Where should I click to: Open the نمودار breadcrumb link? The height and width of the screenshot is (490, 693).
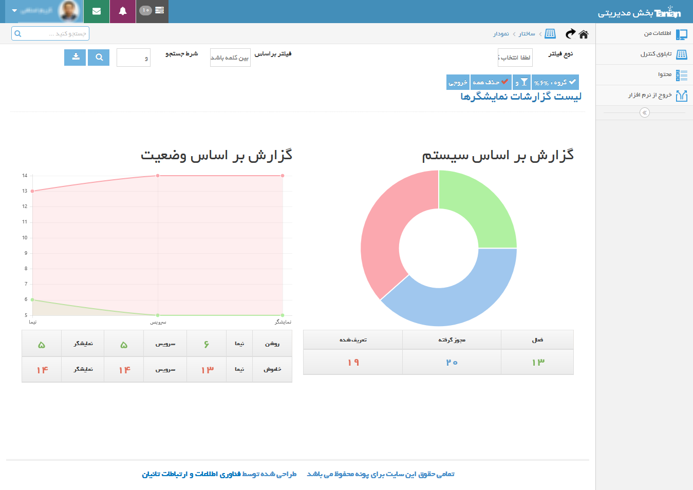(x=501, y=34)
